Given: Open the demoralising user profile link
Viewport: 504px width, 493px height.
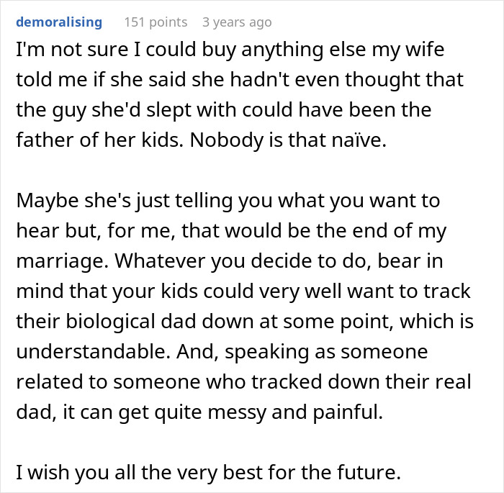Looking at the screenshot, I should tap(58, 22).
